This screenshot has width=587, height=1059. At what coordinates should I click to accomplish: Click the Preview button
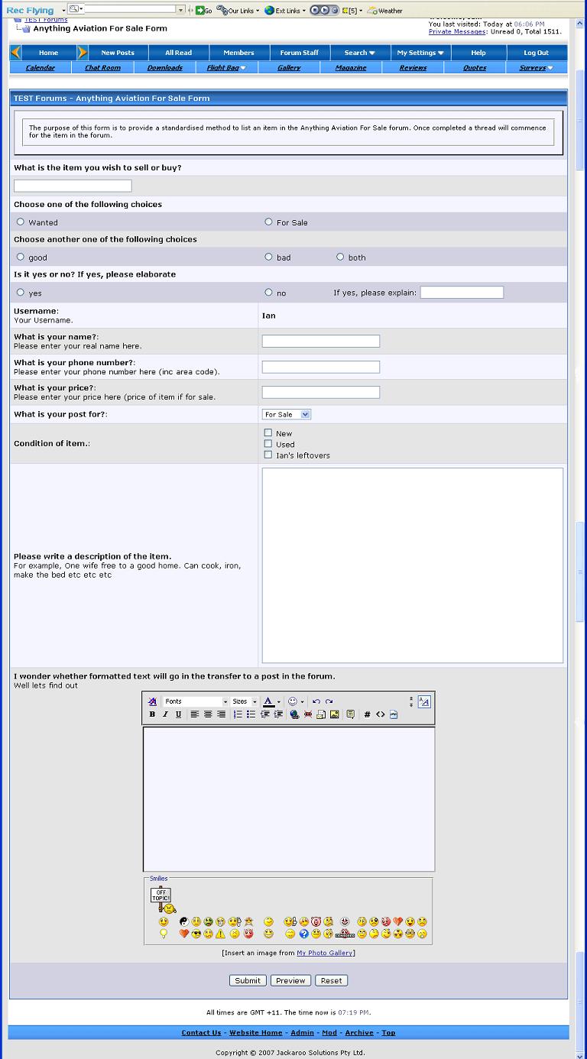click(x=290, y=980)
